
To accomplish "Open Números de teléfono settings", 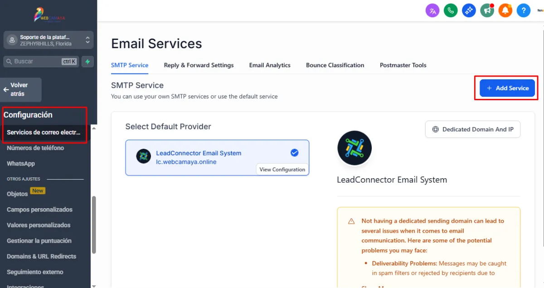I will [x=35, y=148].
